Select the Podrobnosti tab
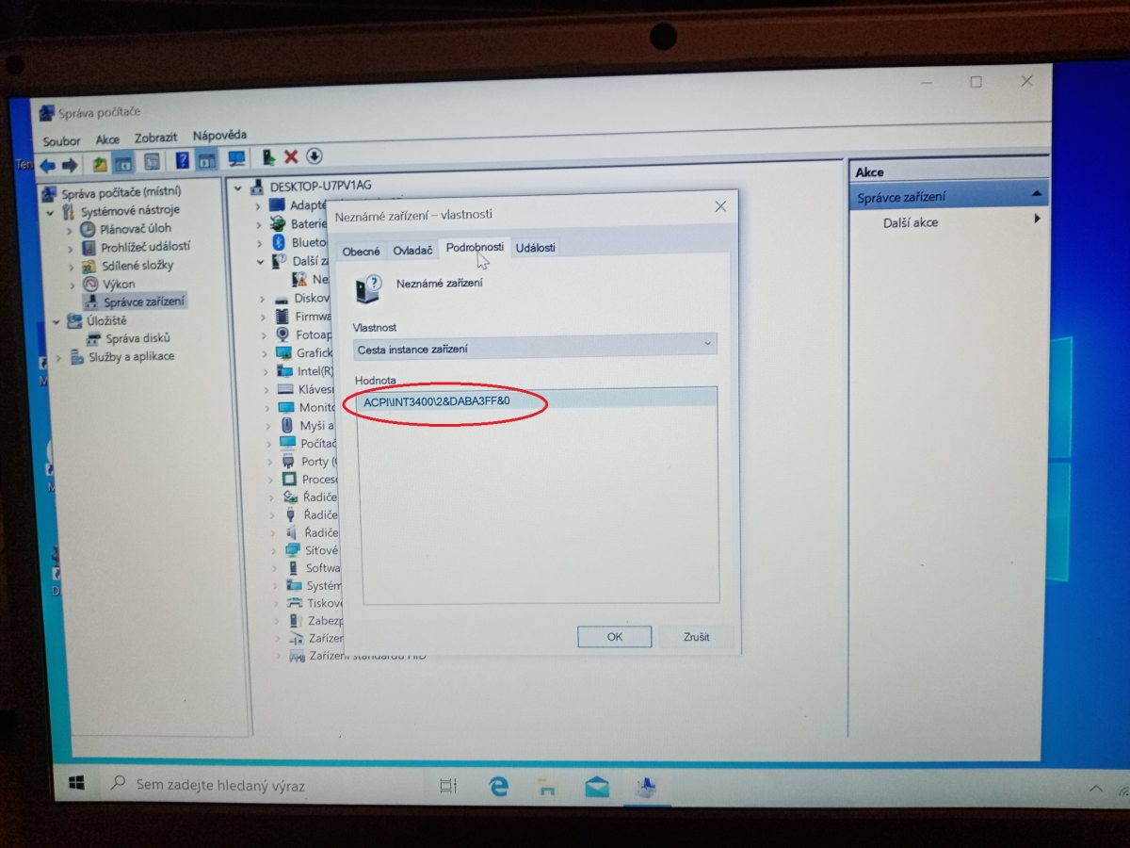 [x=475, y=247]
